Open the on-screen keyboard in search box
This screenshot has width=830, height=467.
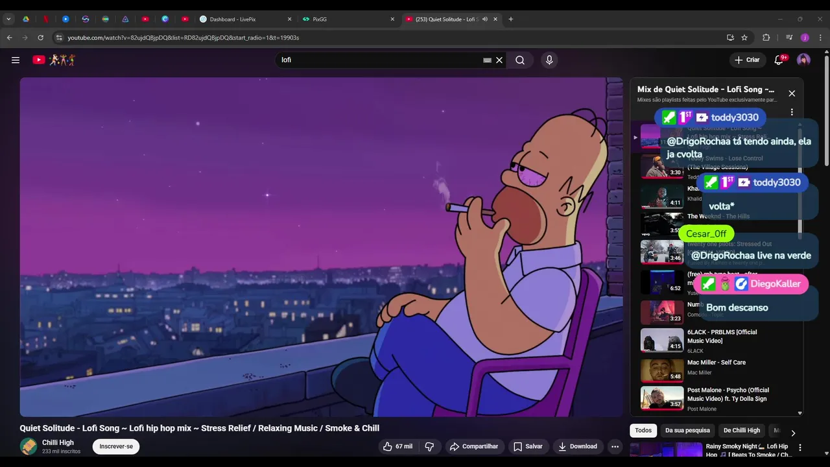coord(487,60)
